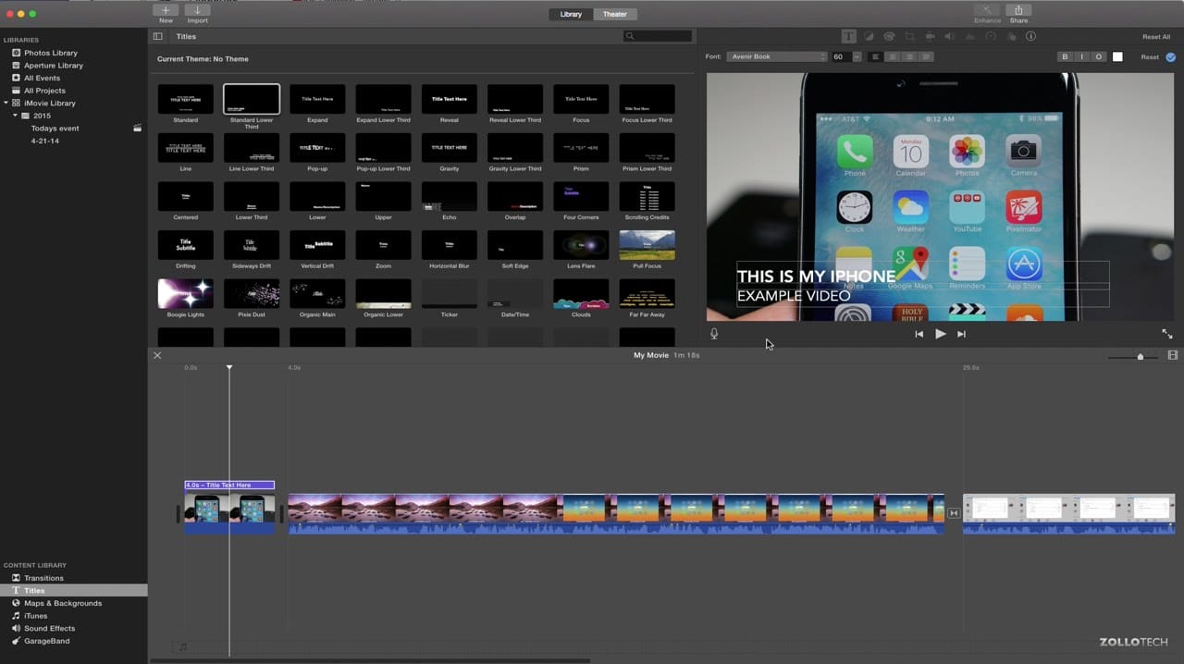The image size is (1184, 664).
Task: Toggle outline style for the title text
Action: 1098,56
